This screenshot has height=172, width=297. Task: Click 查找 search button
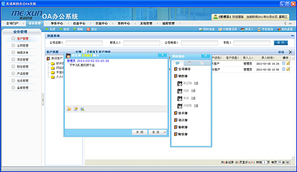281,43
